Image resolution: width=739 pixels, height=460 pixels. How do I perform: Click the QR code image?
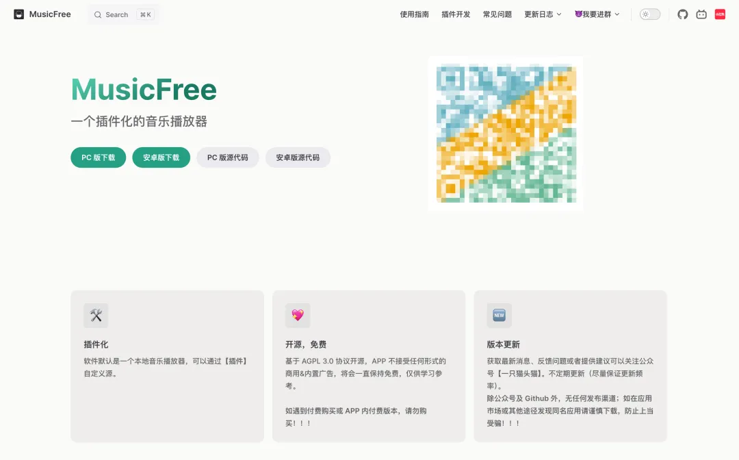point(506,134)
